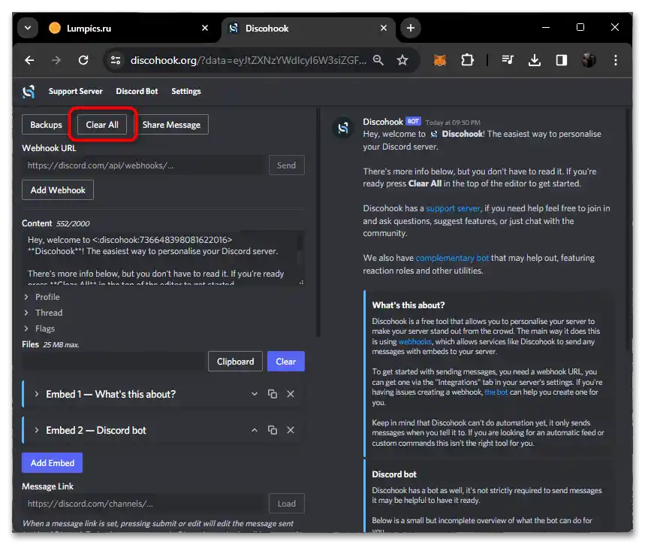
Task: Expand the Thread section
Action: [44, 313]
